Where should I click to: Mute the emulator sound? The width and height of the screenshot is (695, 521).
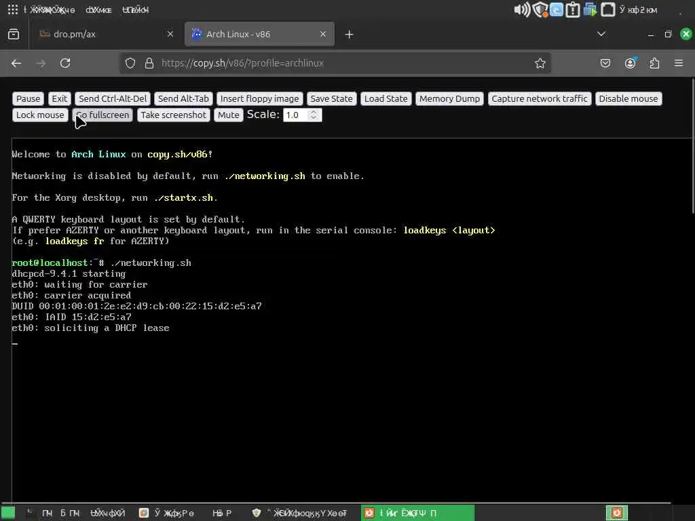(229, 115)
